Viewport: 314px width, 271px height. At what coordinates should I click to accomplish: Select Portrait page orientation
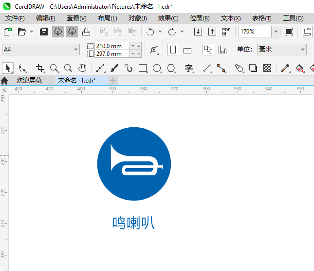pyautogui.click(x=173, y=50)
